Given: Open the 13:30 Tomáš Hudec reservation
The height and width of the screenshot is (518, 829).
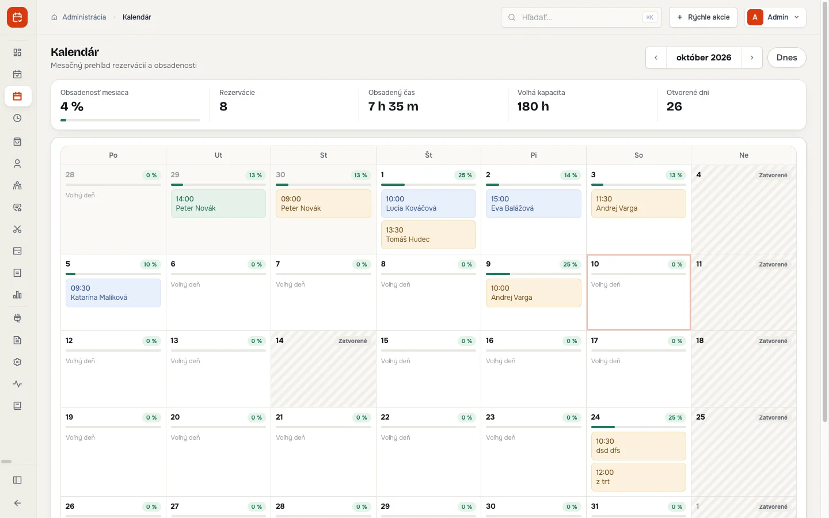Looking at the screenshot, I should tap(428, 235).
